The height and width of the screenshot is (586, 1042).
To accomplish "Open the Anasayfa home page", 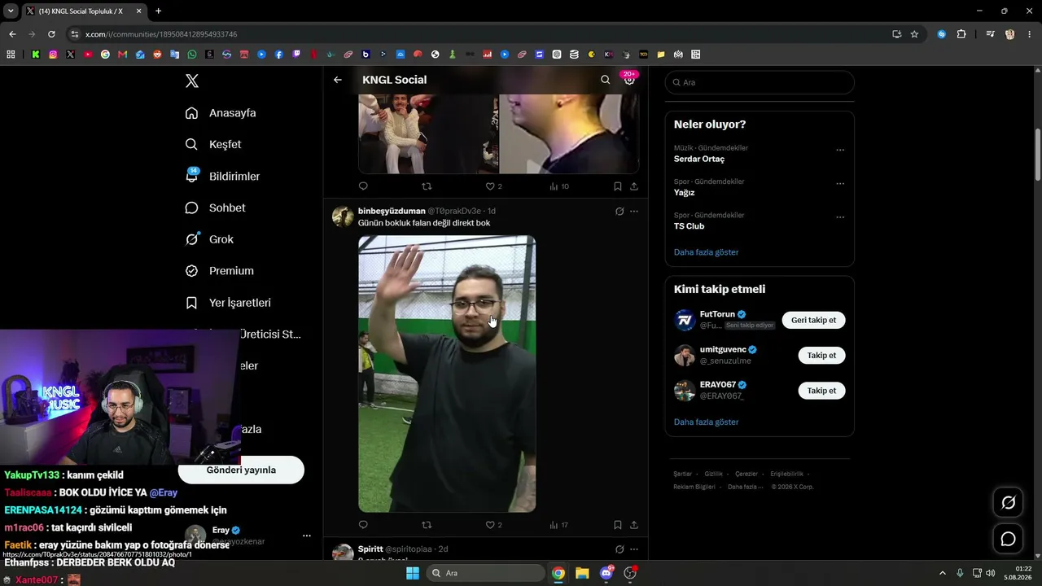I will (x=221, y=113).
